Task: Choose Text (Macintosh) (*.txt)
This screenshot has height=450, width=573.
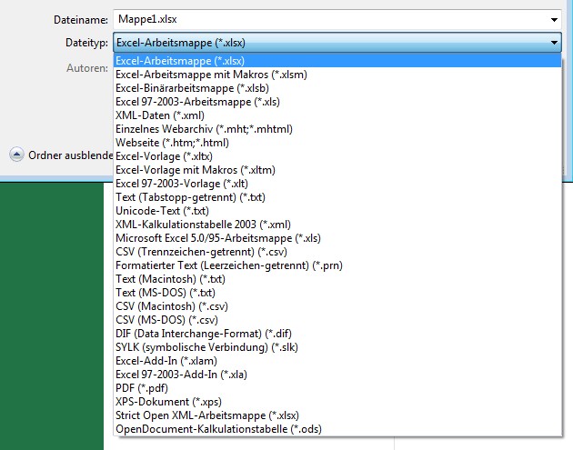Action: [337, 279]
